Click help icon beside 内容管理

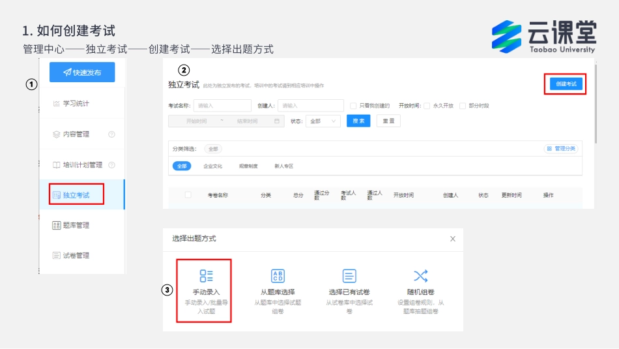click(111, 134)
